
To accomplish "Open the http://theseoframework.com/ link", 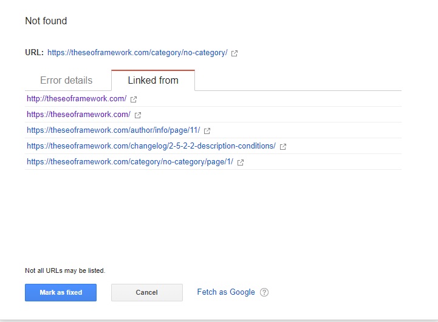I will coord(77,98).
